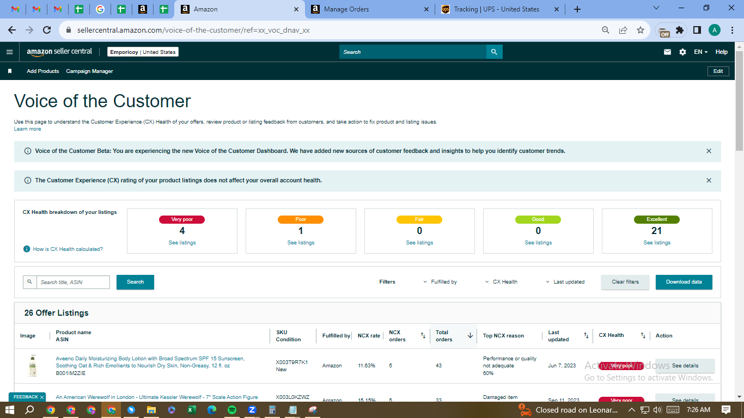Open the tab search chevron in Chrome

[656, 9]
